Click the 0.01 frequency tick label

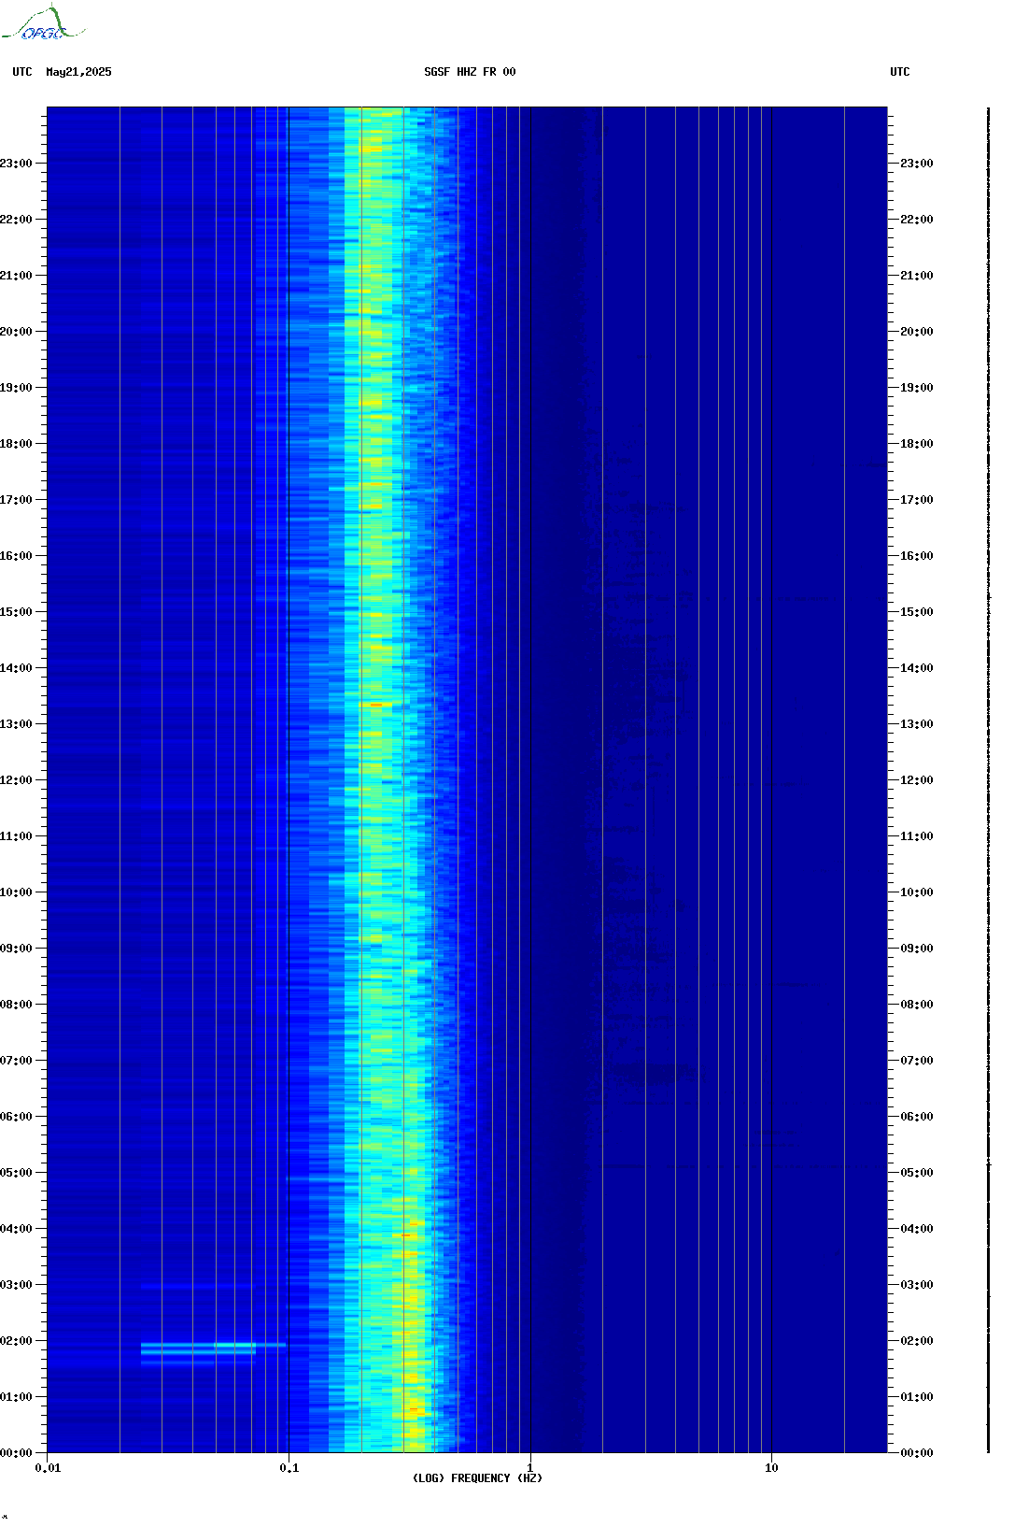point(48,1468)
